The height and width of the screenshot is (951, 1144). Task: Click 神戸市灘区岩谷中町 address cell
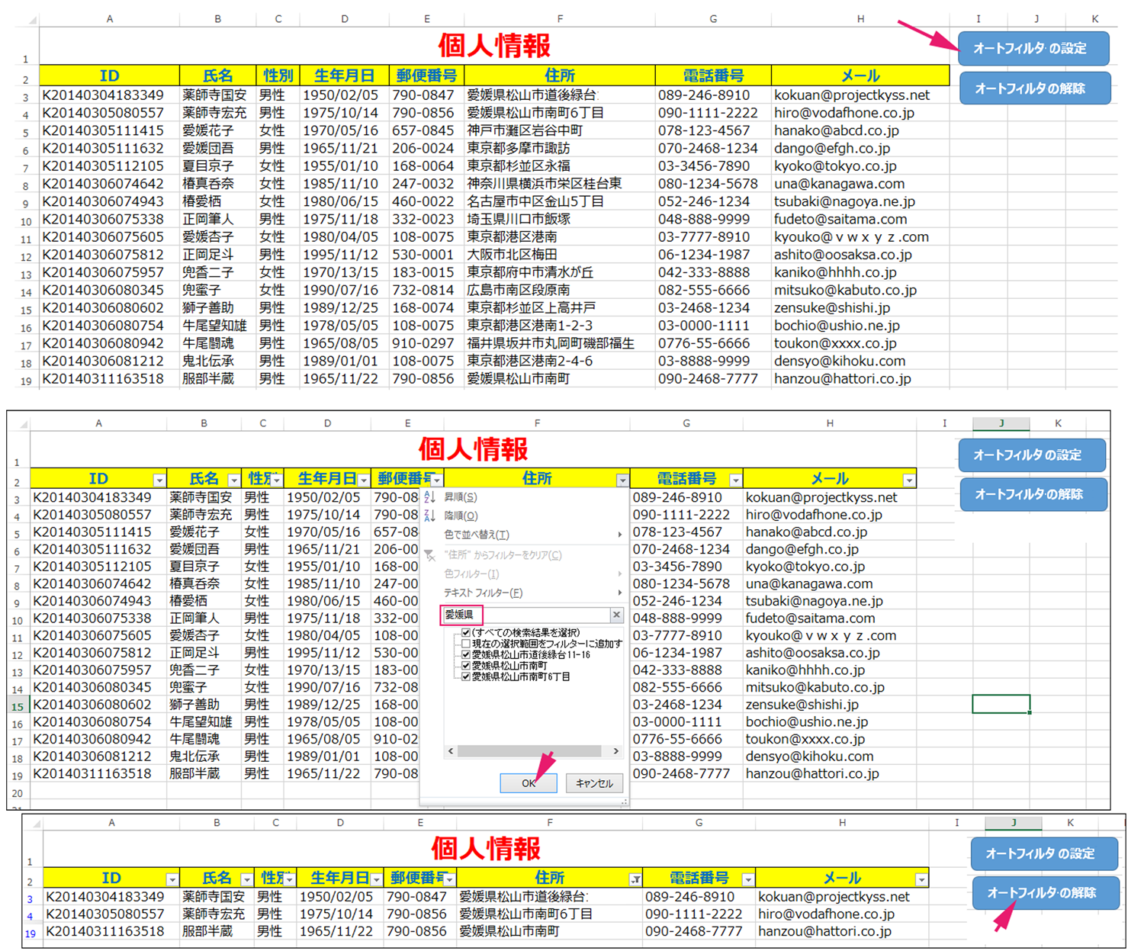[559, 130]
